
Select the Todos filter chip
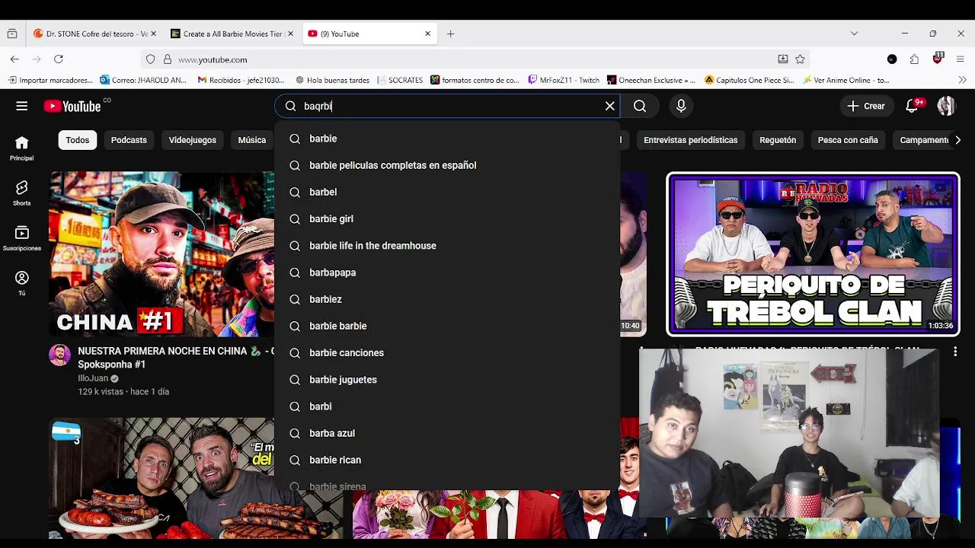pos(78,140)
